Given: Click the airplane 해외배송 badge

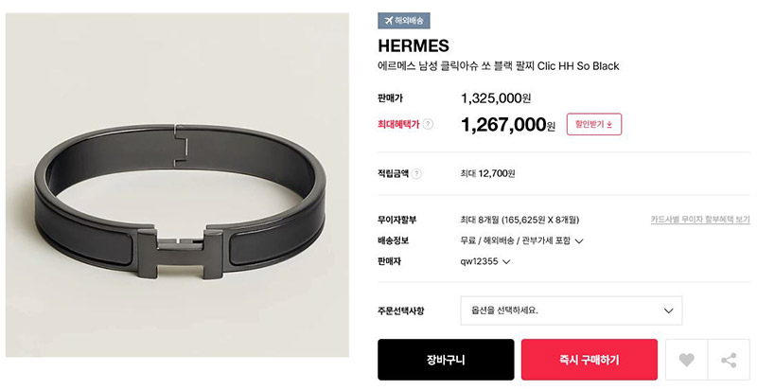Looking at the screenshot, I should tap(404, 21).
